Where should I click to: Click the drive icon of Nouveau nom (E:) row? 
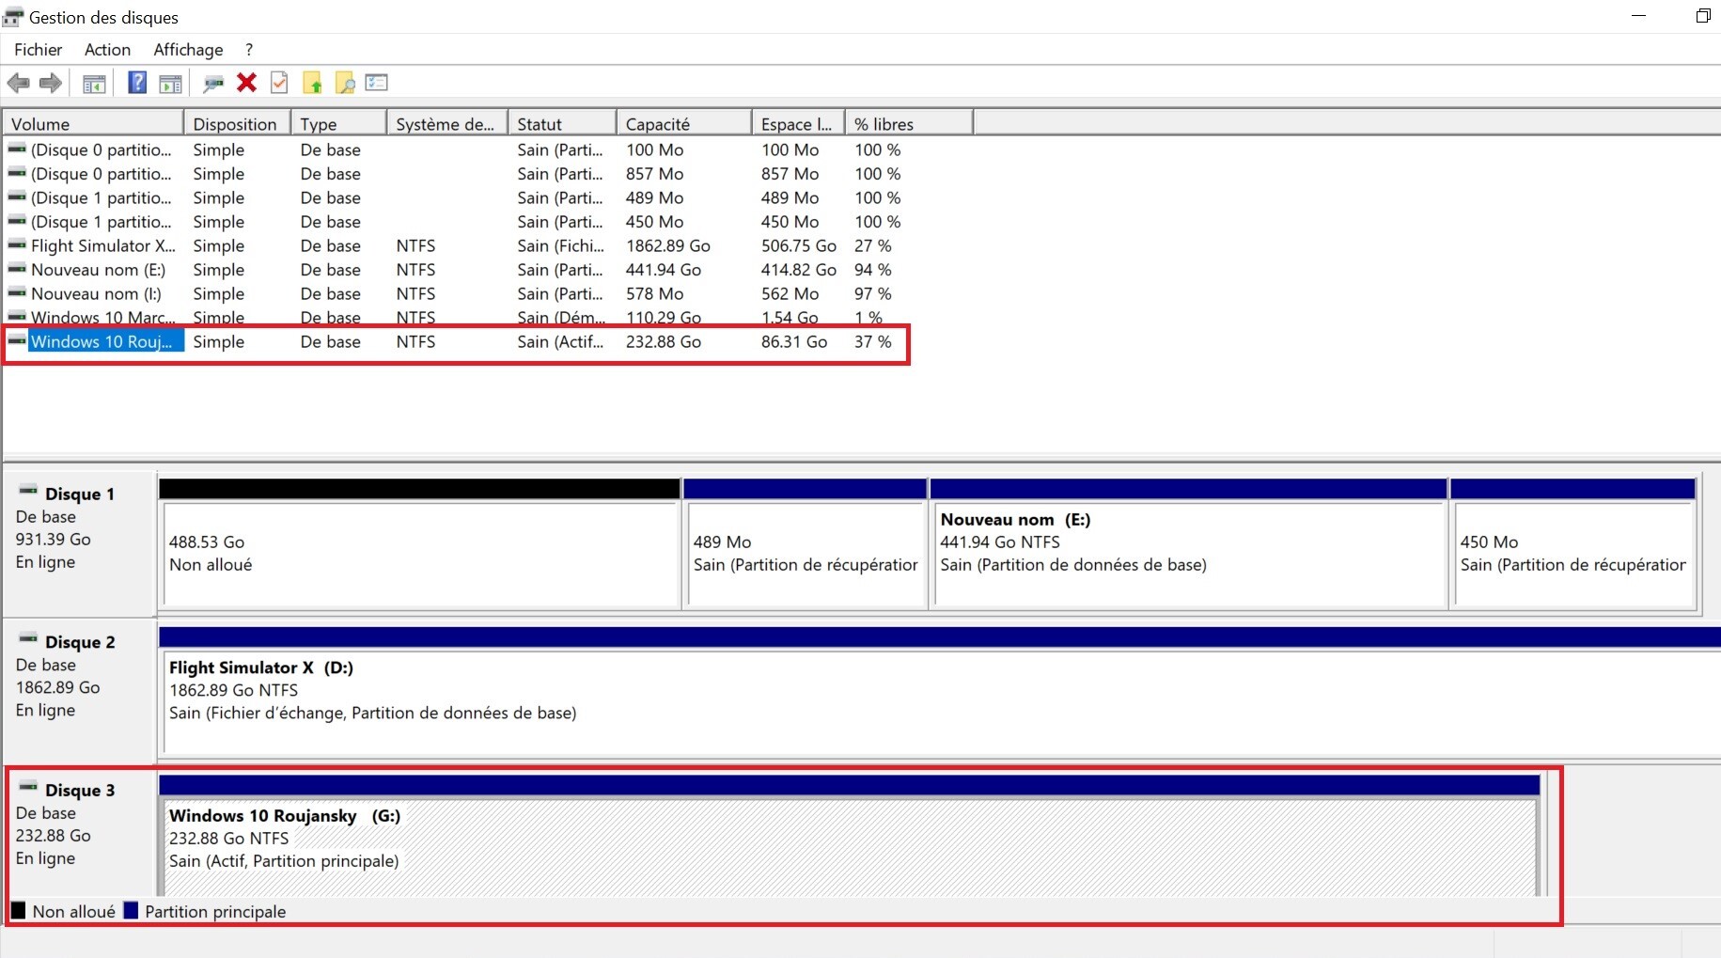(17, 270)
